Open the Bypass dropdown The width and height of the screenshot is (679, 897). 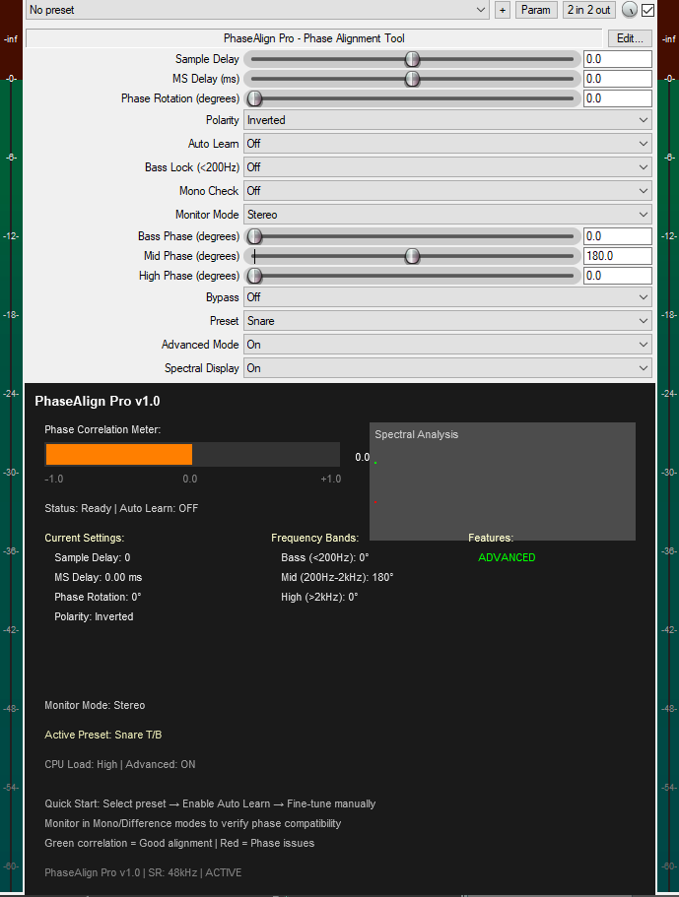click(x=447, y=297)
